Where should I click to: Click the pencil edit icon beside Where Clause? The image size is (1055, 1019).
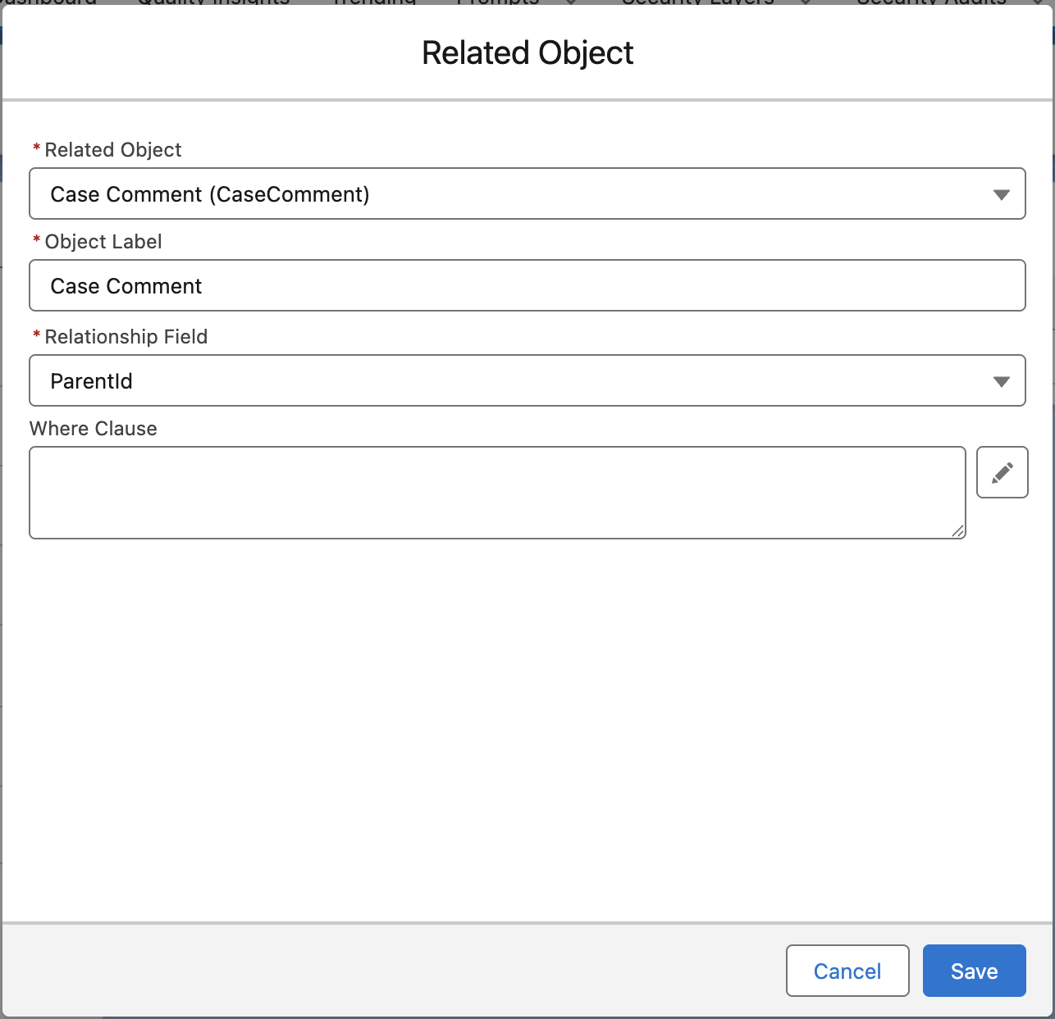pos(1002,472)
